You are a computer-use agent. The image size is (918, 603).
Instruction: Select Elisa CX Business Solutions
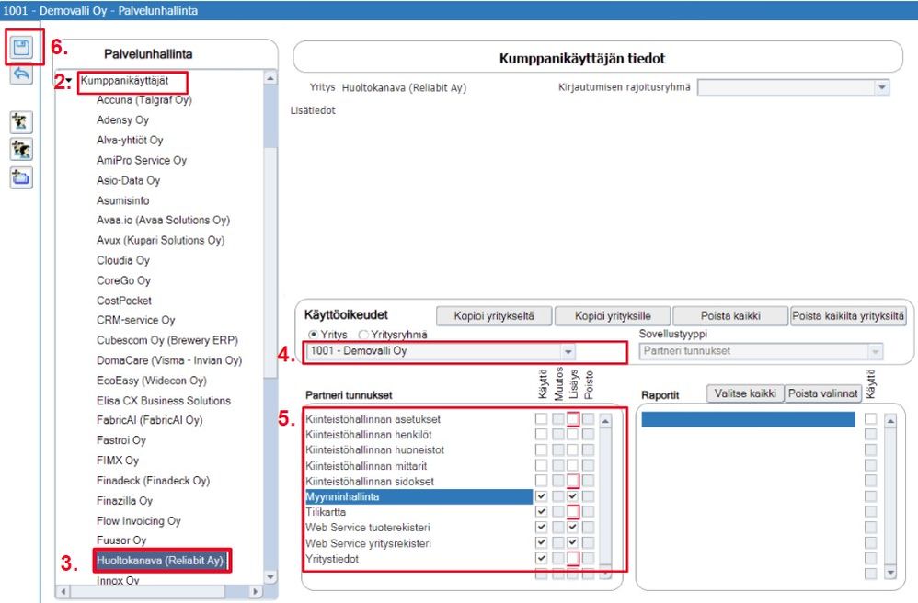click(x=164, y=401)
